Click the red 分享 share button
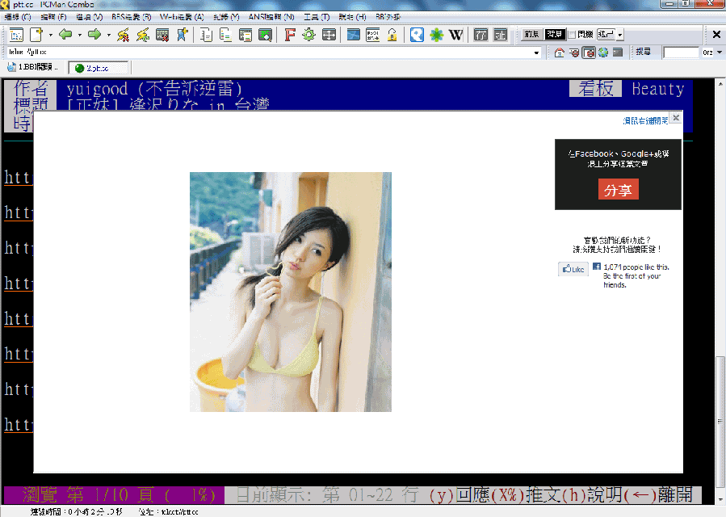This screenshot has width=726, height=517. click(x=618, y=190)
